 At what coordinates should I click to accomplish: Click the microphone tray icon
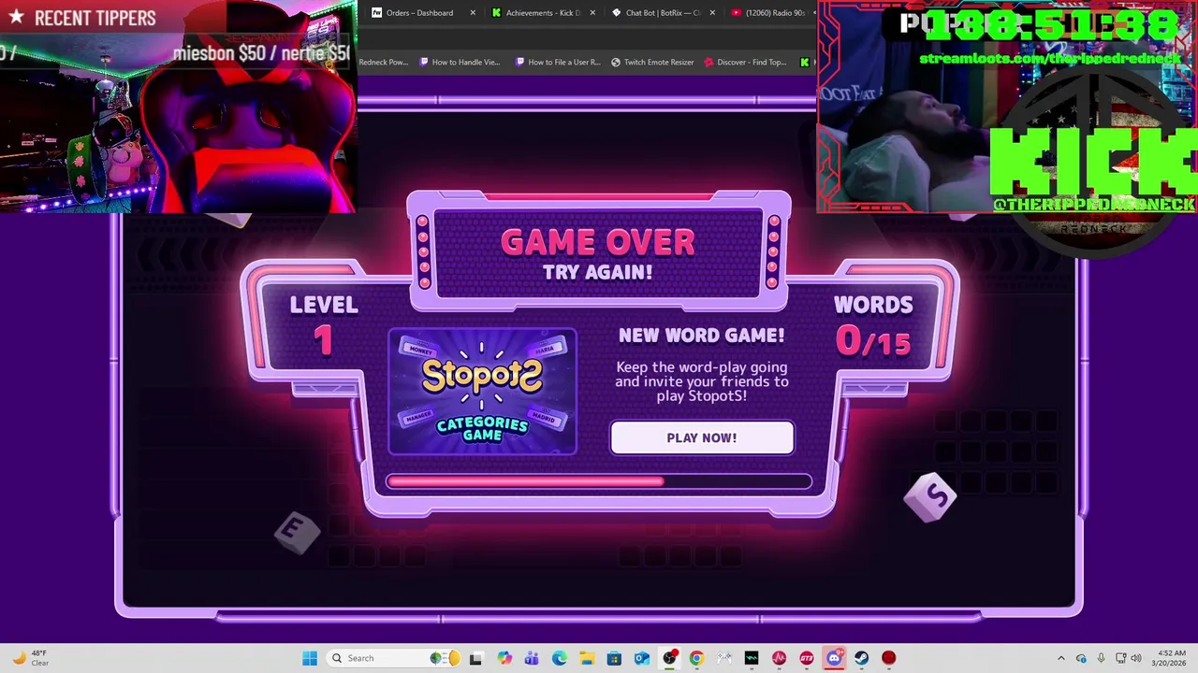click(x=1101, y=658)
